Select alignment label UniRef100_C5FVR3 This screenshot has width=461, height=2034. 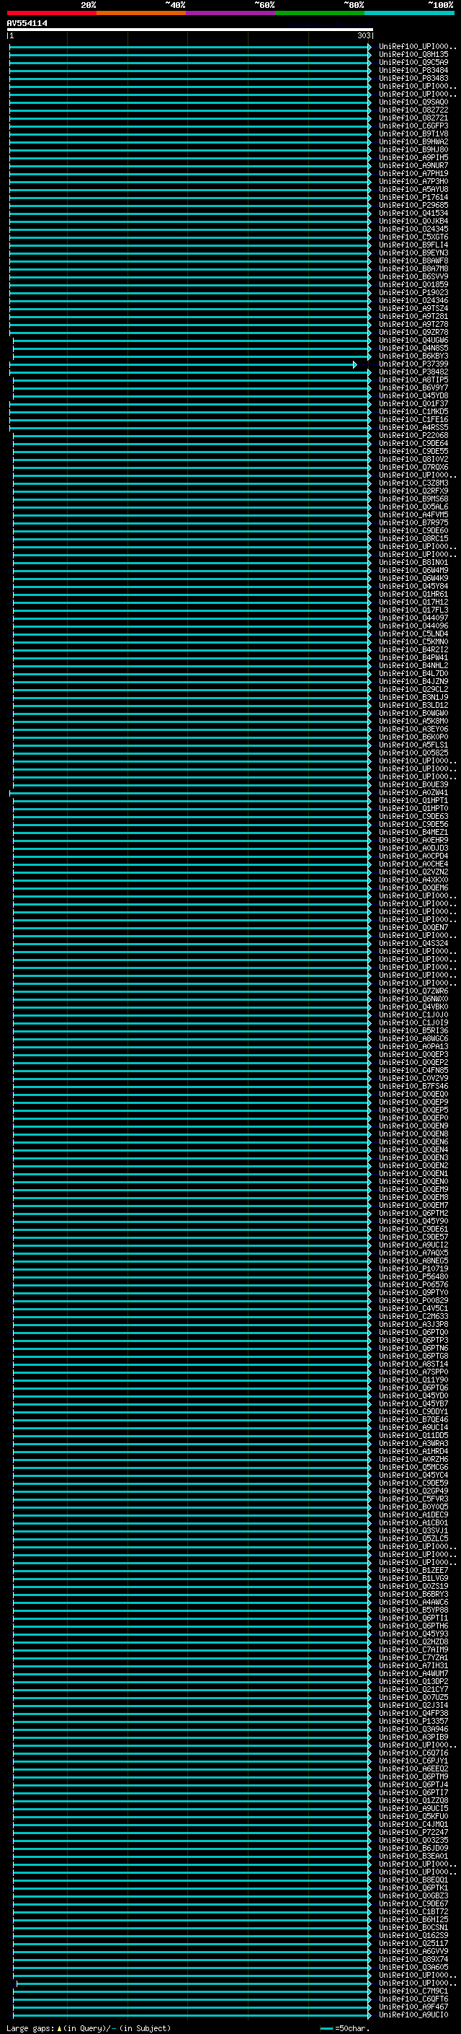413,1499
